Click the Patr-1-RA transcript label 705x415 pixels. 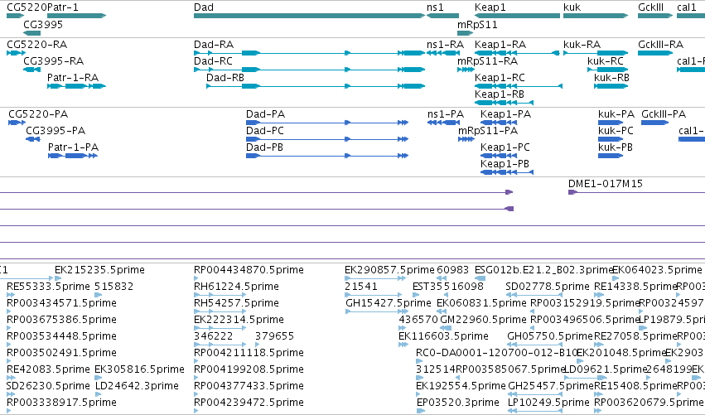click(x=73, y=77)
